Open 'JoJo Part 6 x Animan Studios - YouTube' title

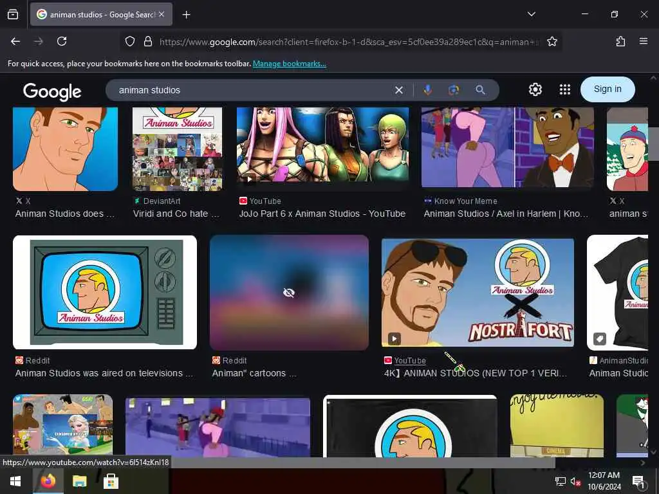click(322, 214)
